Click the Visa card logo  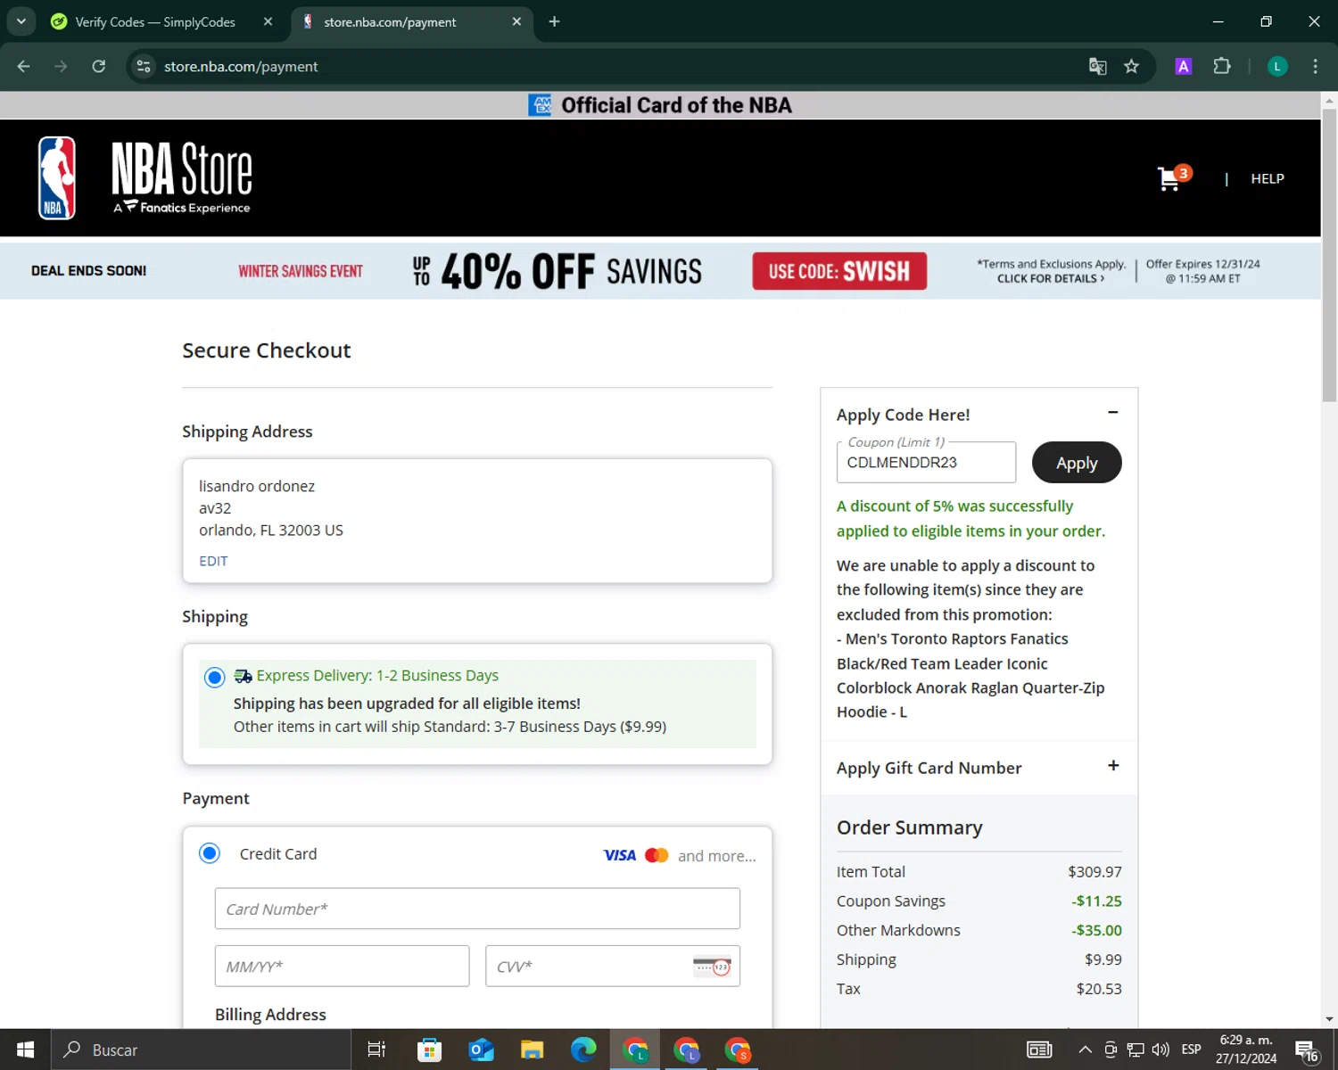620,855
